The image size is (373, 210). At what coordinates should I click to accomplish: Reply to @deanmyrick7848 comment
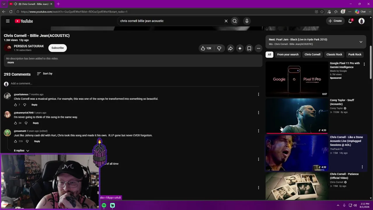click(36, 123)
